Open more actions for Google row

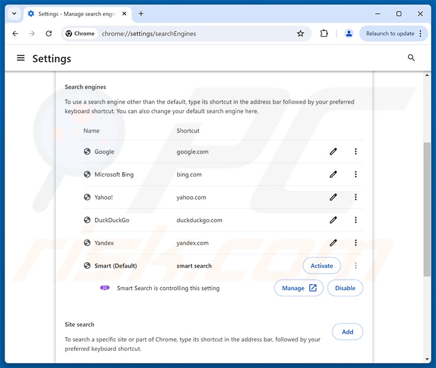point(355,152)
